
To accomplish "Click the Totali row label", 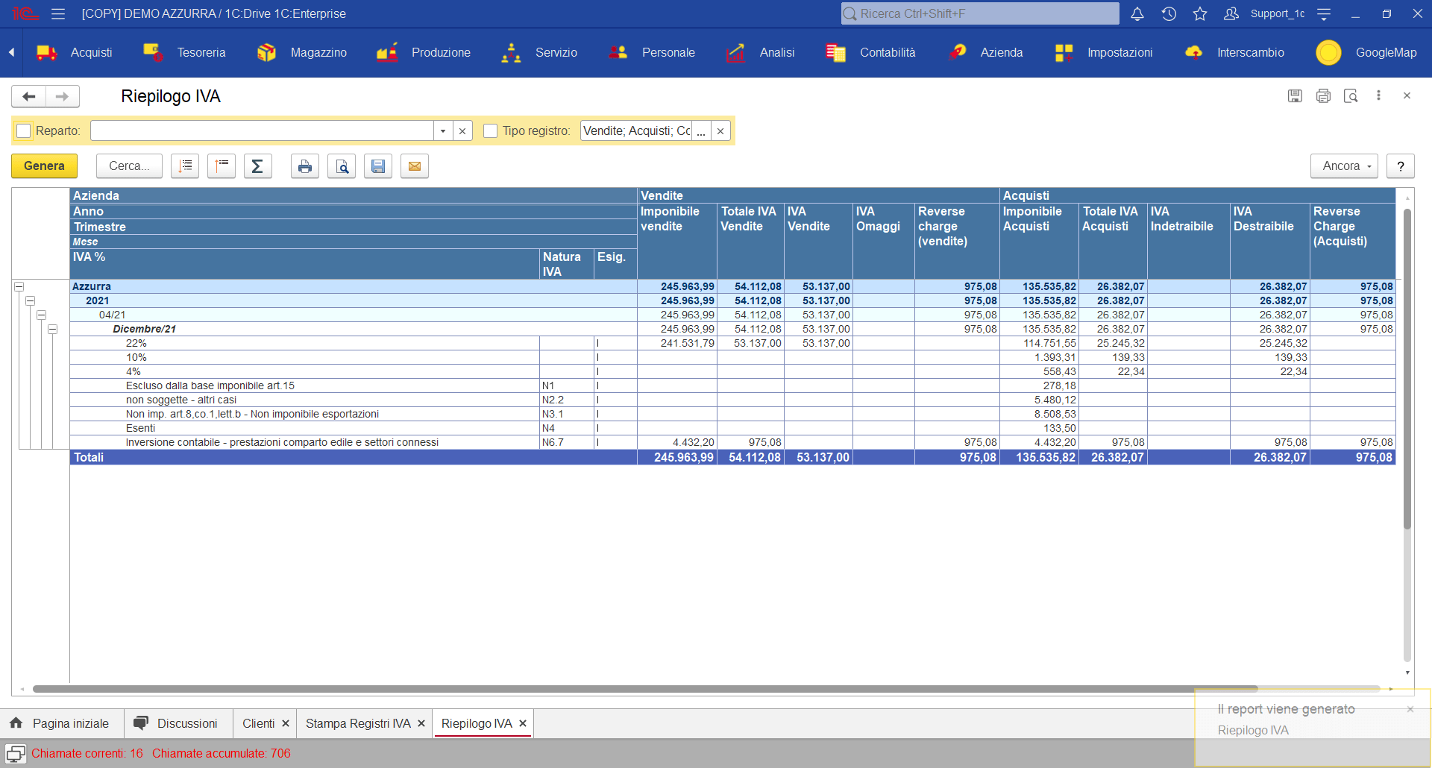I will click(89, 457).
